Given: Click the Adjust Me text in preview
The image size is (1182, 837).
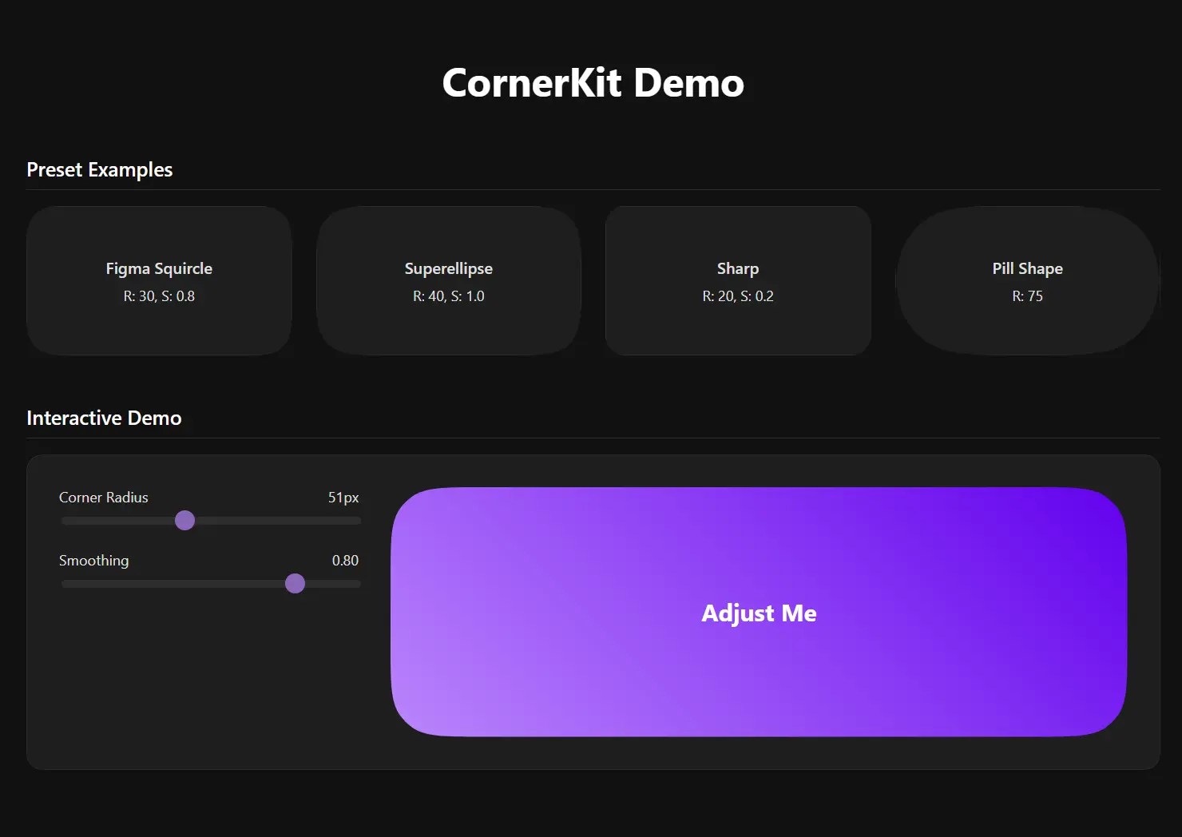Looking at the screenshot, I should click(758, 613).
